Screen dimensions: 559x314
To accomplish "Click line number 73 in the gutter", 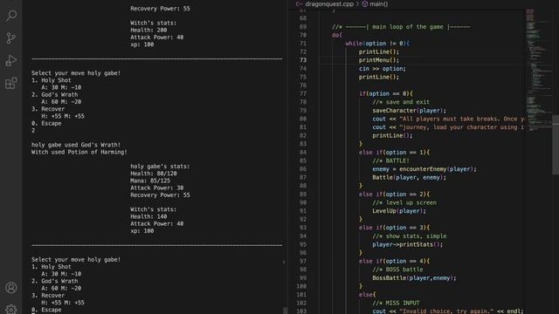I will (x=303, y=60).
